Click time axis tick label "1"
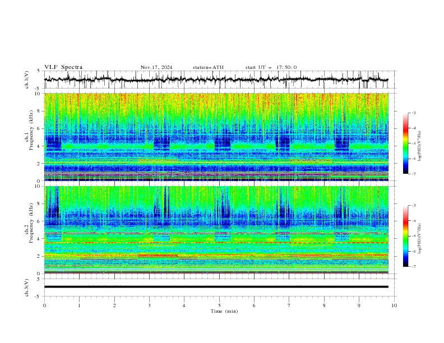Image resolution: width=444 pixels, height=343 pixels. (80, 305)
